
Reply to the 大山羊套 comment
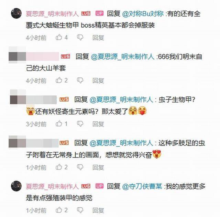[x=98, y=81]
